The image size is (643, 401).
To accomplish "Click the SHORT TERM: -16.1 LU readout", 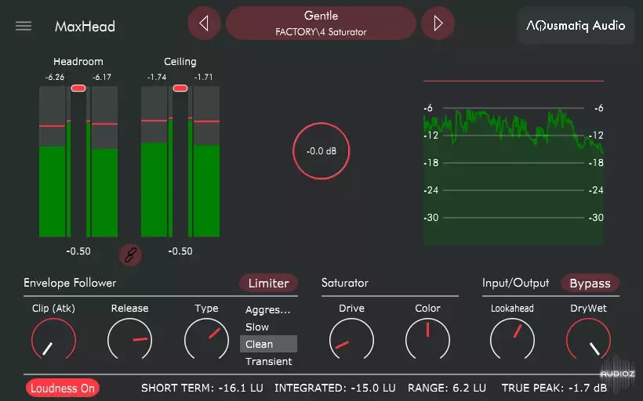I will pos(202,388).
